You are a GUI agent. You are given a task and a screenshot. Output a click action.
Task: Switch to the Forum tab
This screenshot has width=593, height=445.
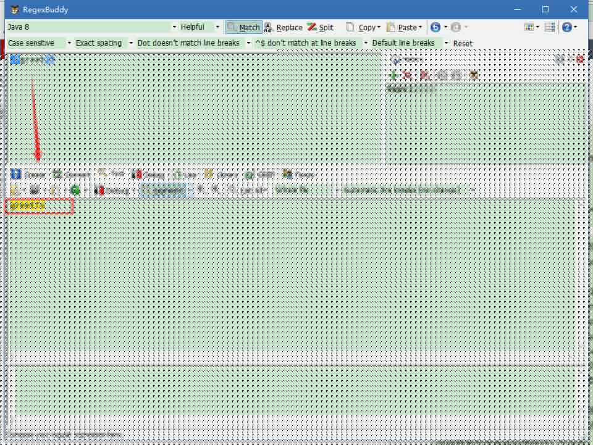[x=298, y=175]
